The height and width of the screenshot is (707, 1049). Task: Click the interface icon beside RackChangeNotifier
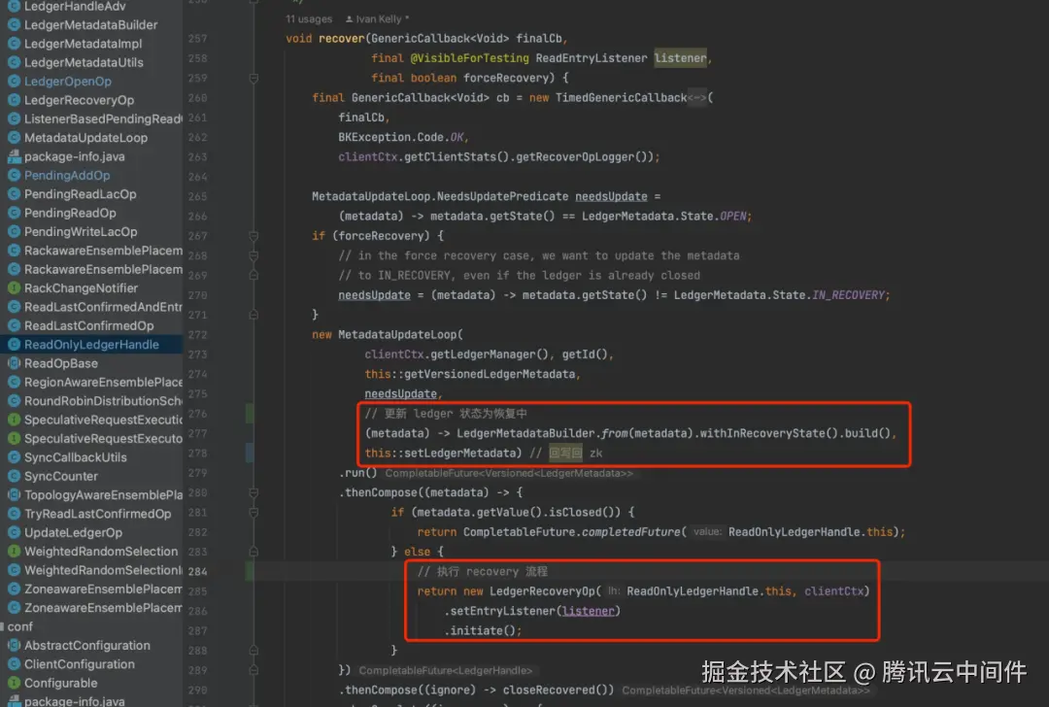14,287
